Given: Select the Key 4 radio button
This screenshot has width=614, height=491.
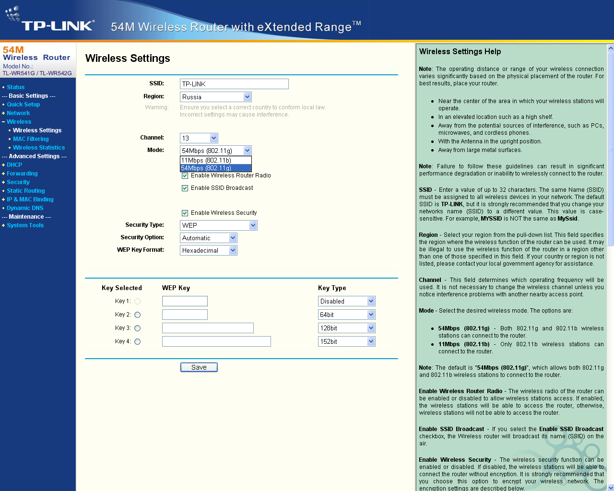Looking at the screenshot, I should (138, 342).
